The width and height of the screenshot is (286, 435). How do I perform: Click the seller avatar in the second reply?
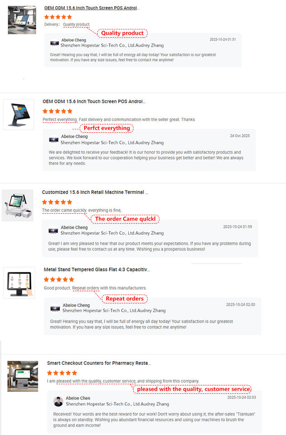(54, 140)
